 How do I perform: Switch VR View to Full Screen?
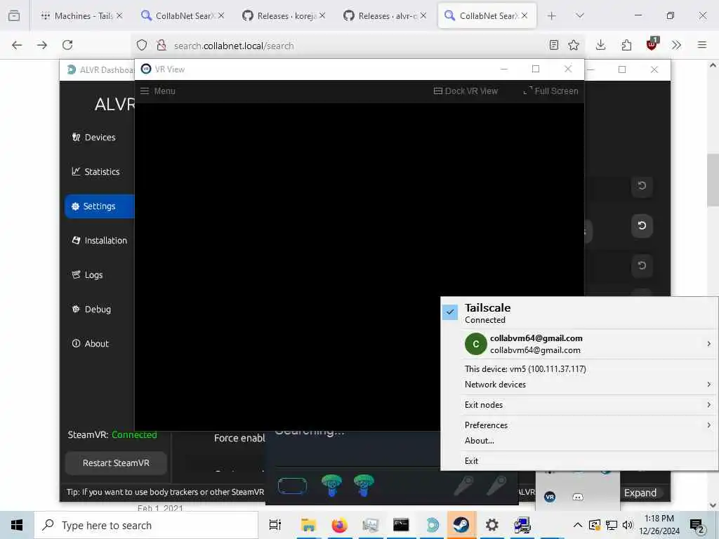(550, 91)
